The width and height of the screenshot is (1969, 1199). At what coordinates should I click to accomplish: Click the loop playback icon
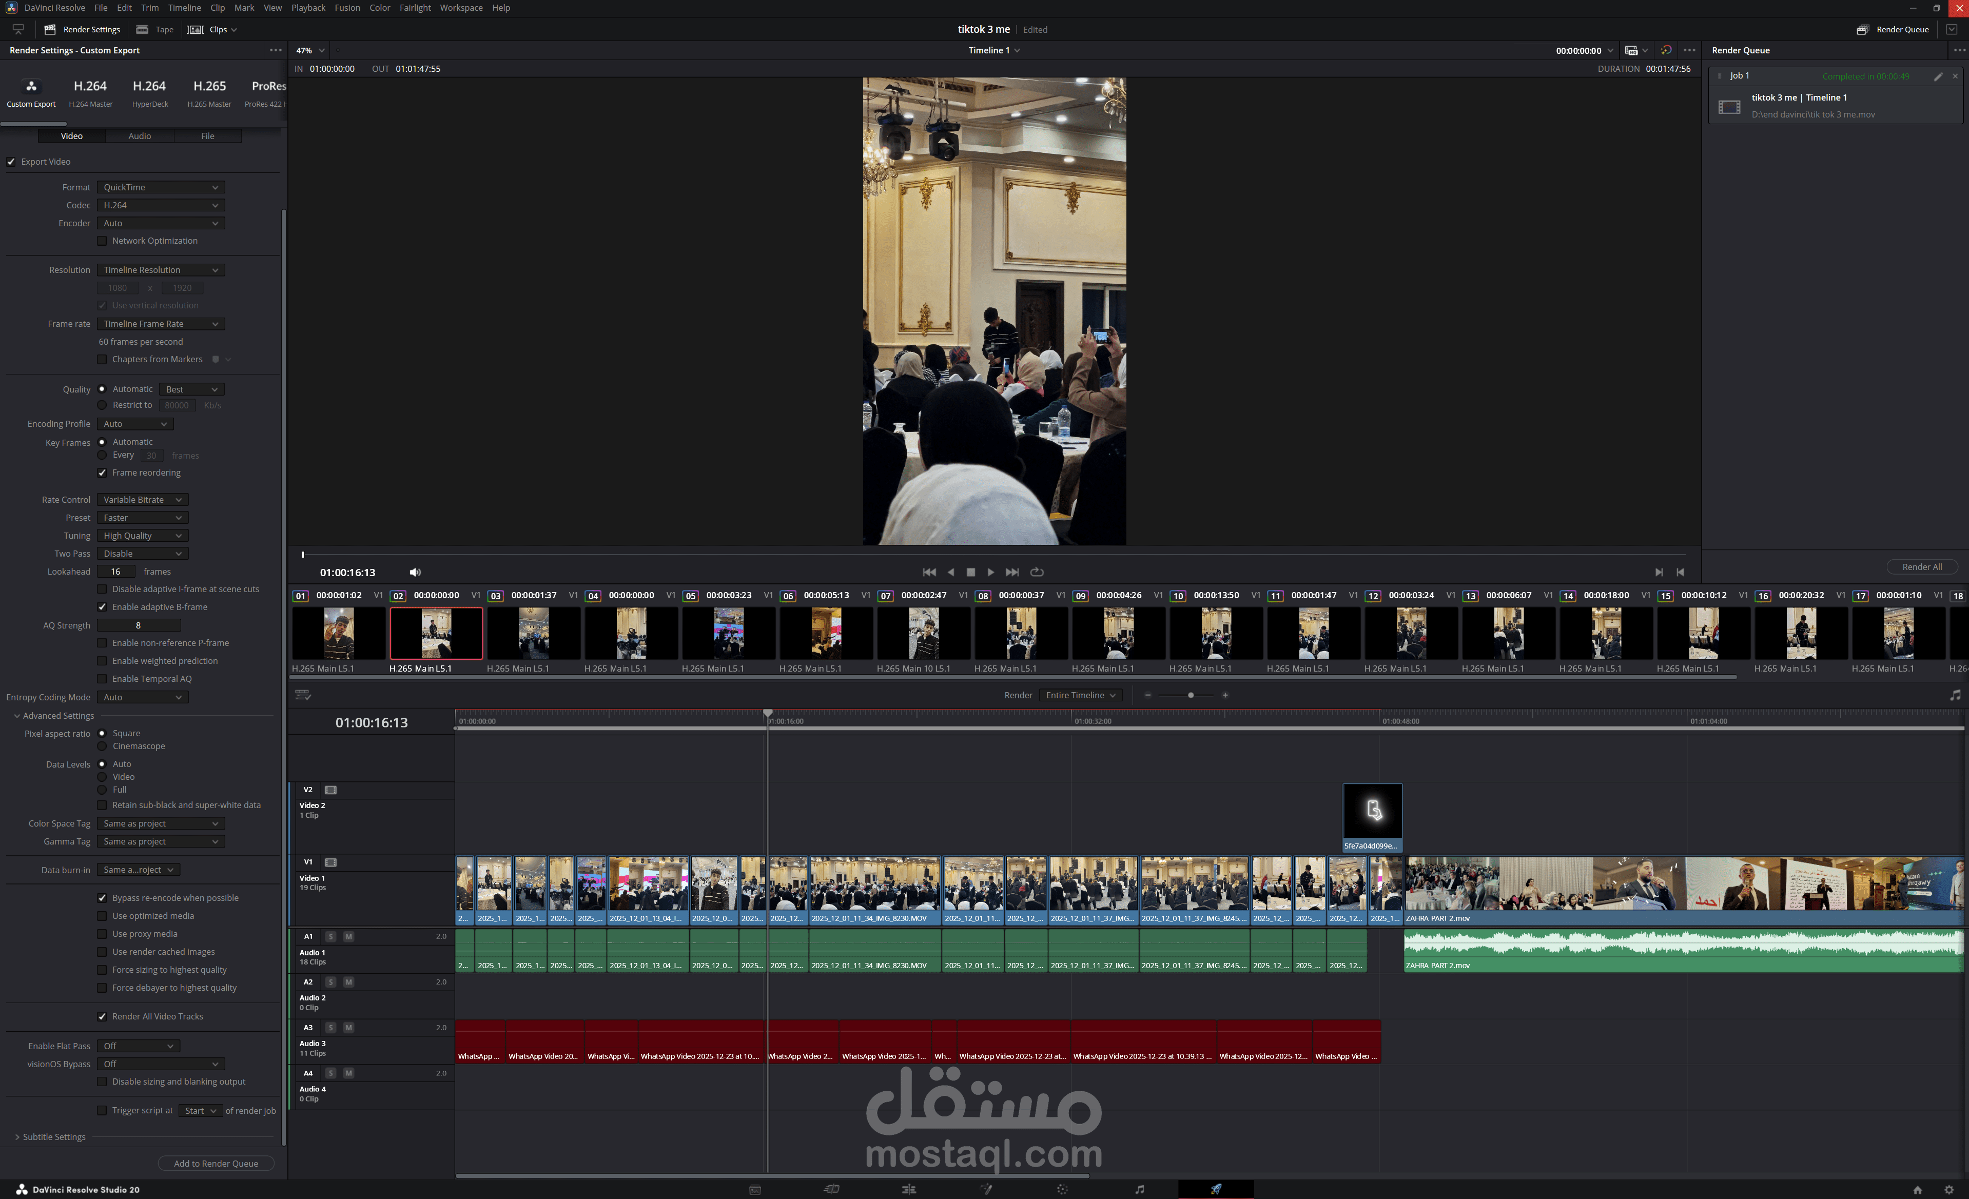coord(1037,572)
